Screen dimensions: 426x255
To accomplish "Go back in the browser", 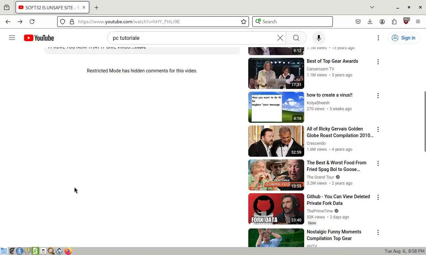I will [x=8, y=22].
